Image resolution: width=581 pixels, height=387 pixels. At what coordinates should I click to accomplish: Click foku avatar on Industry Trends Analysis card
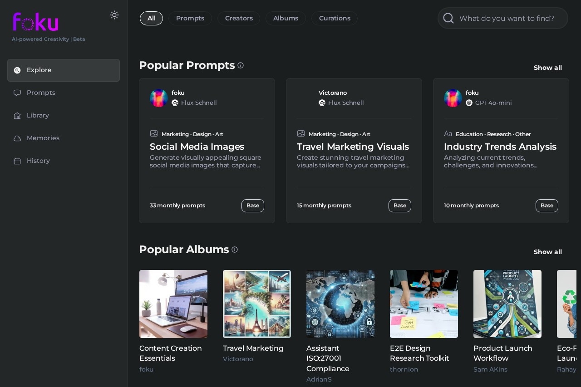pyautogui.click(x=453, y=98)
